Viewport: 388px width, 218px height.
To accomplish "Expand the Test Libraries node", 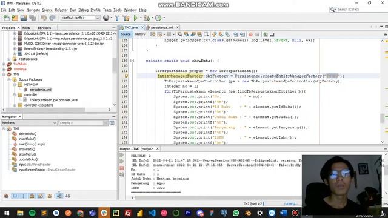I will [9, 59].
